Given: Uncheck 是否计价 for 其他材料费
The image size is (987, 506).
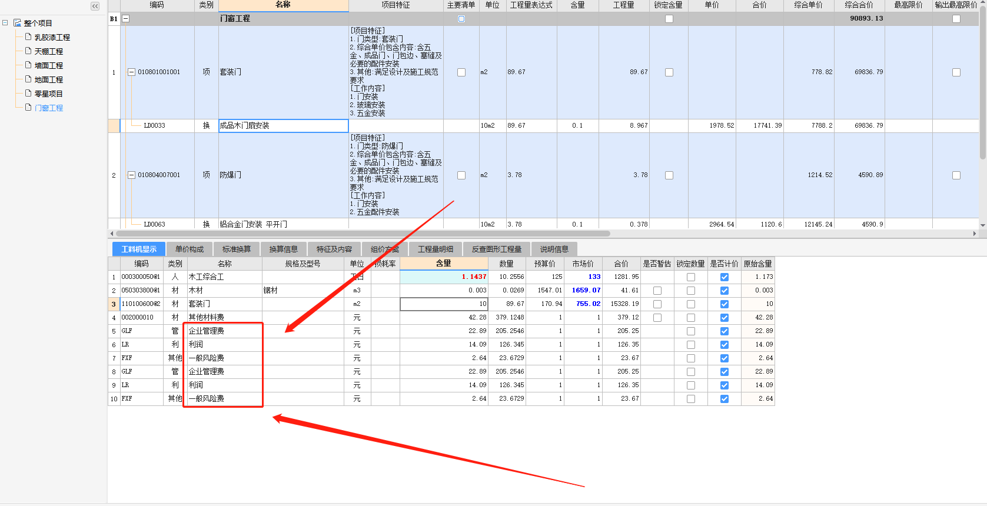Looking at the screenshot, I should point(725,318).
